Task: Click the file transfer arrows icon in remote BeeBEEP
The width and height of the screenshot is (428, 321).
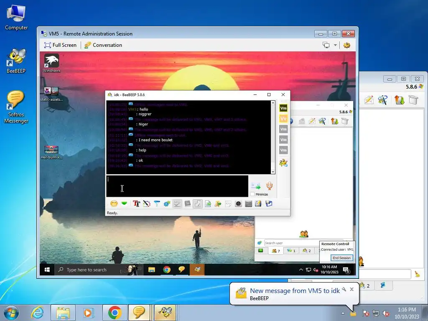Action: [x=334, y=121]
